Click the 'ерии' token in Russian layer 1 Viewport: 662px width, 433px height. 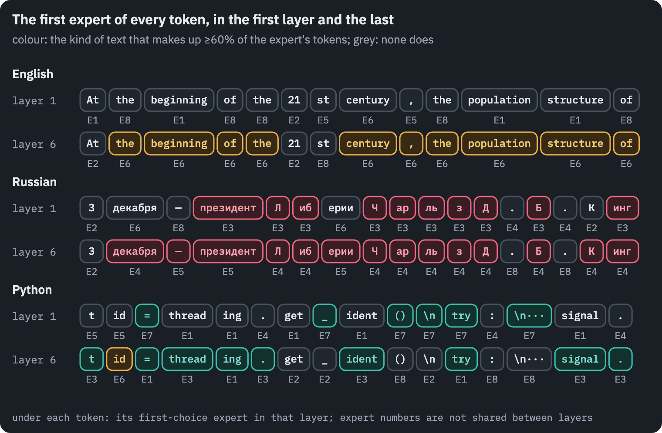tap(341, 208)
